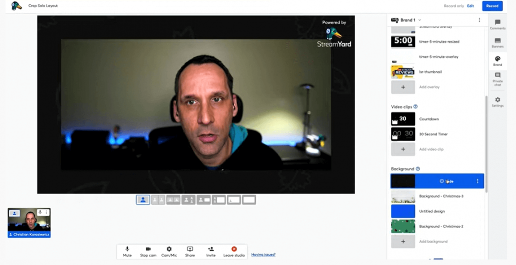Click the main video preview

pyautogui.click(x=196, y=104)
